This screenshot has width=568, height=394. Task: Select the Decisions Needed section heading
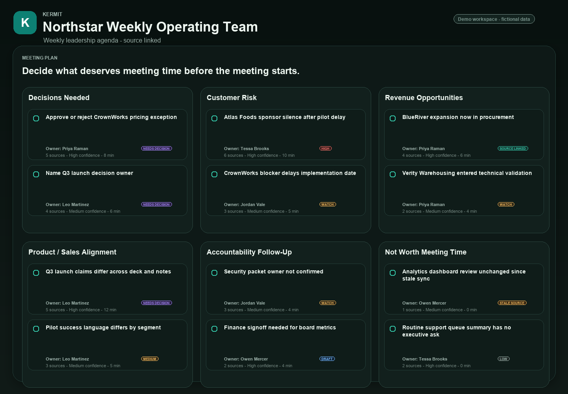click(x=59, y=98)
